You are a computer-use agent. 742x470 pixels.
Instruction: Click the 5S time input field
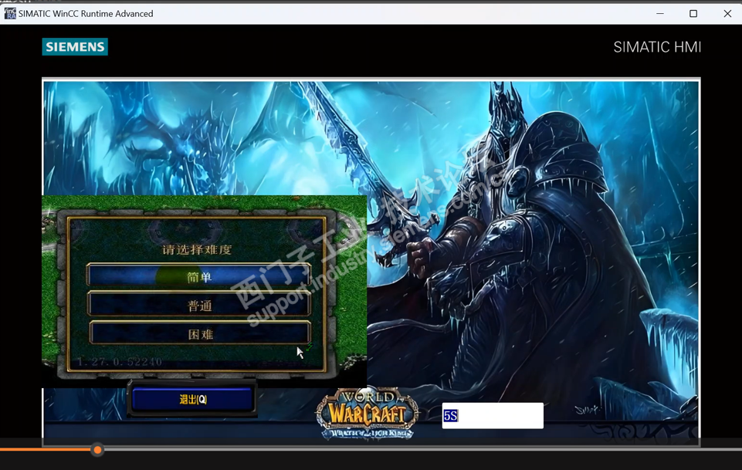pyautogui.click(x=493, y=416)
